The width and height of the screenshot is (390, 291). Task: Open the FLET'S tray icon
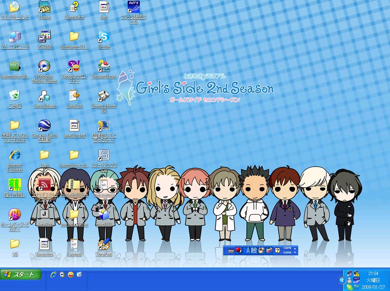click(356, 280)
